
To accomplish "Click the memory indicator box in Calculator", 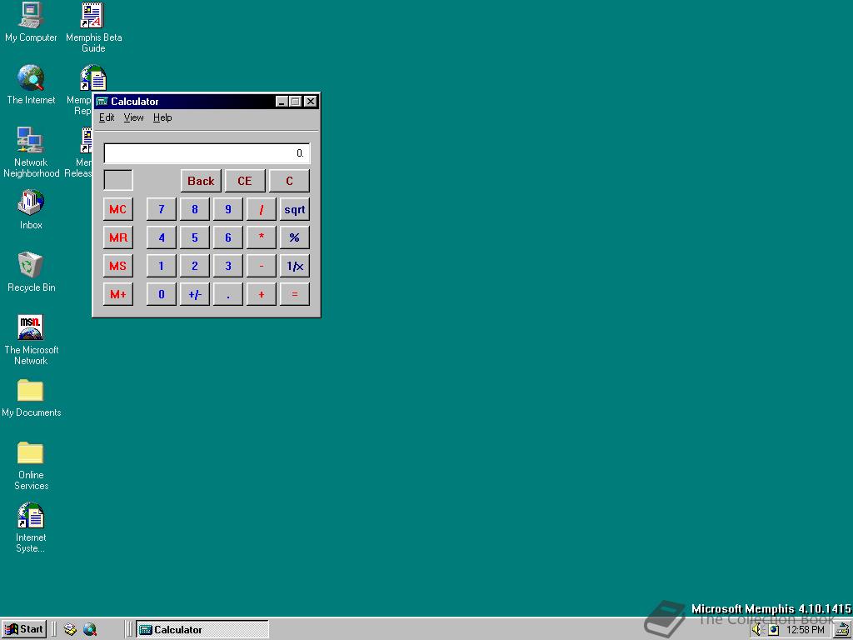I will (118, 180).
